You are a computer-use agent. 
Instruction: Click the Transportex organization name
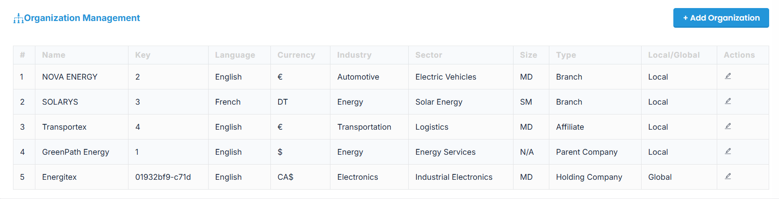coord(64,127)
